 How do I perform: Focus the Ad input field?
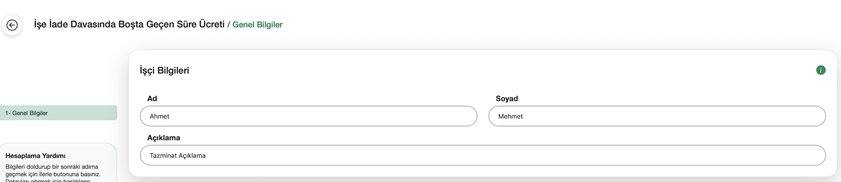pyautogui.click(x=308, y=116)
